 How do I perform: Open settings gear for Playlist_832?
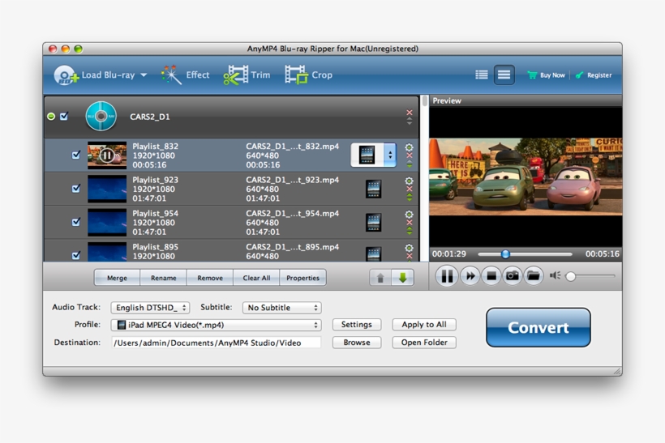coord(409,147)
